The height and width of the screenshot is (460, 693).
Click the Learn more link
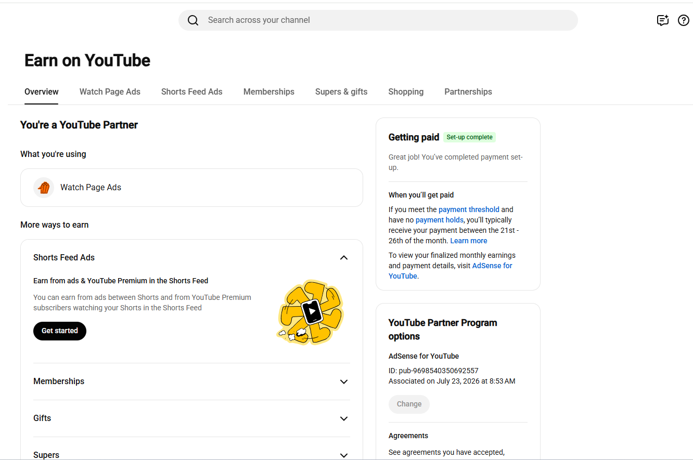point(469,241)
